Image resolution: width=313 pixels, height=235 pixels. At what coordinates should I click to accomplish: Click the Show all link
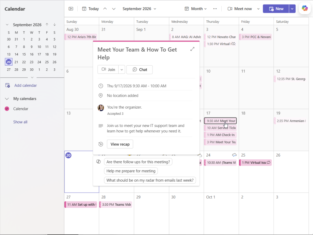click(20, 122)
